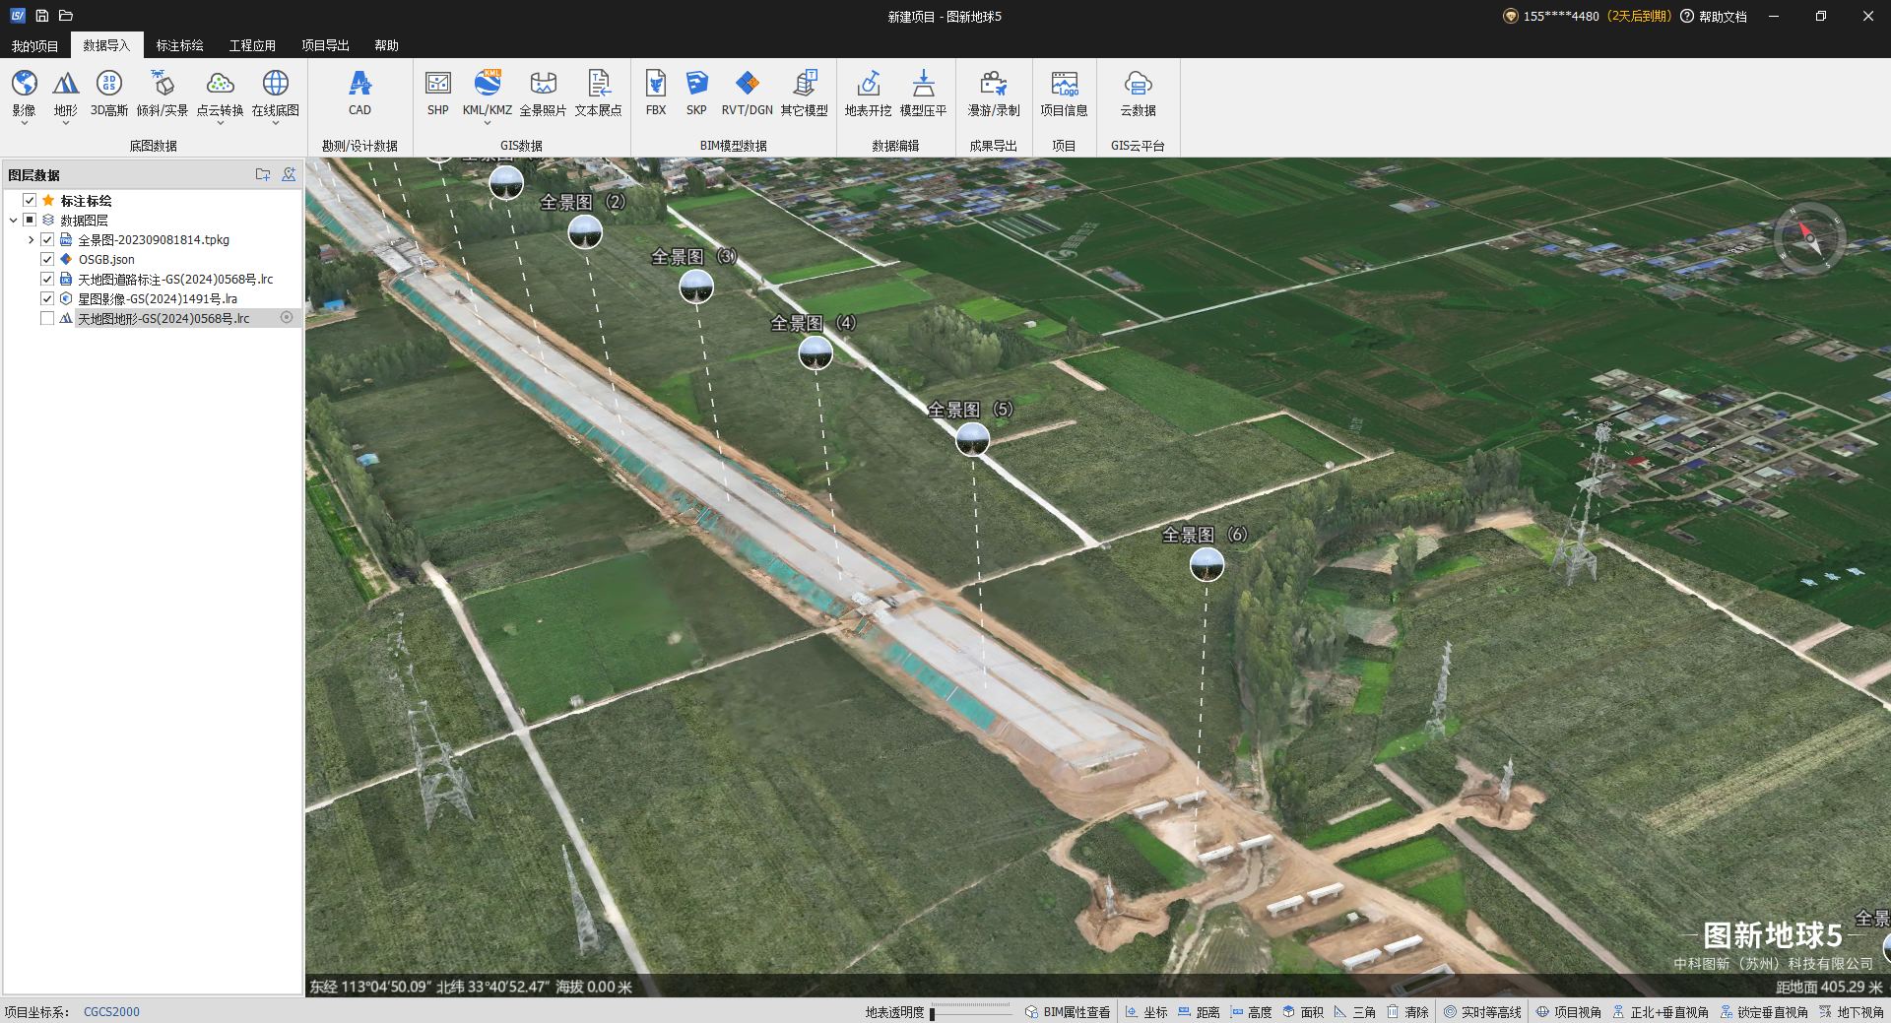Screen dimensions: 1891x1023
Task: Enable the 天地图地形 terrain layer checkbox
Action: [47, 318]
